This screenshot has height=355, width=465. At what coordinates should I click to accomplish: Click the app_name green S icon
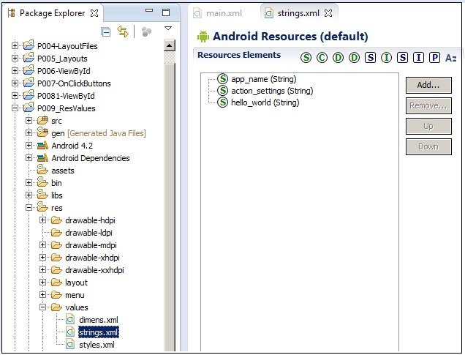click(223, 79)
